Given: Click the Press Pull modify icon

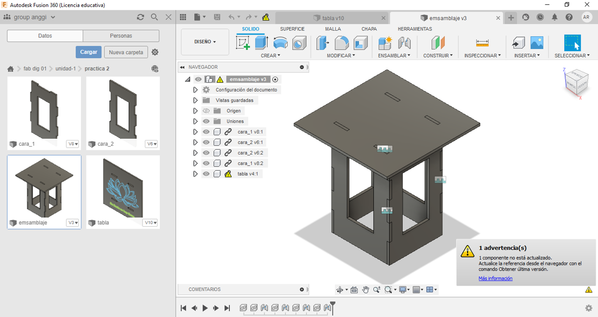Looking at the screenshot, I should 322,43.
